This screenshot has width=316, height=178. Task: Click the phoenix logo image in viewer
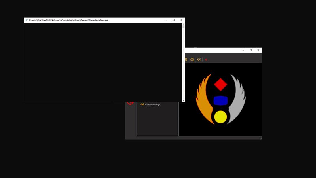(220, 99)
